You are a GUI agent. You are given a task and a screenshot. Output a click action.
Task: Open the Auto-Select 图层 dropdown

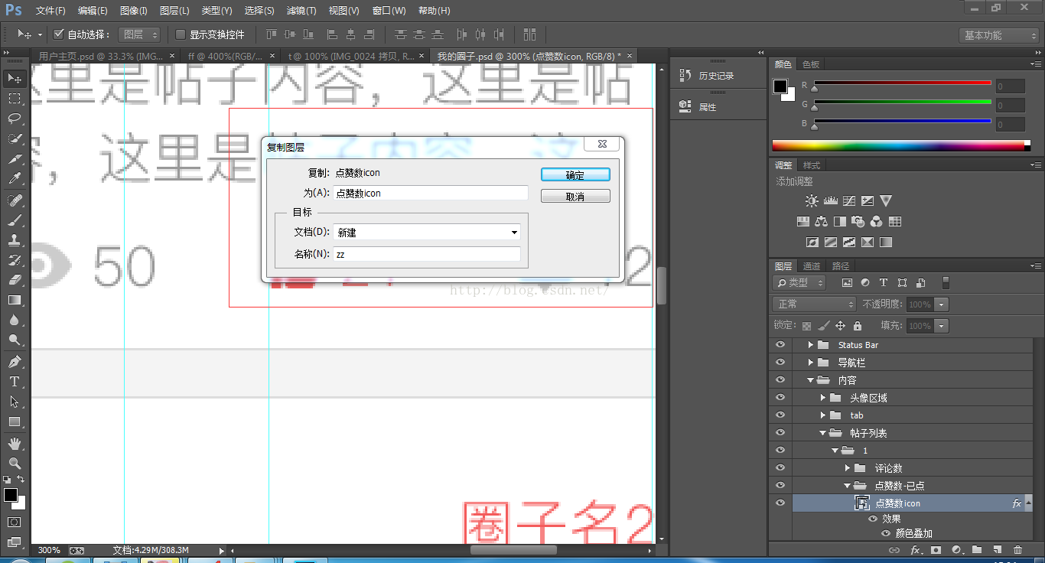(x=139, y=34)
